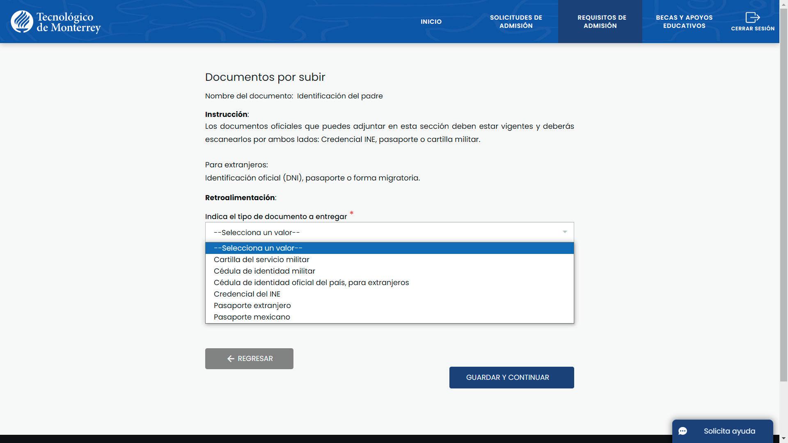Screen dimensions: 788x443
Task: Click the Cerrar Sesión logout icon
Action: coord(752,18)
